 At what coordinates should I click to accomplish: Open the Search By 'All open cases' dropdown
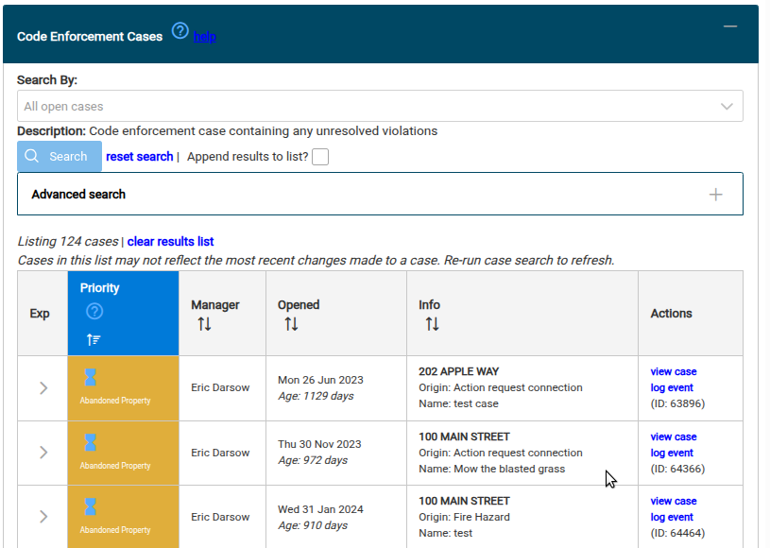(380, 106)
